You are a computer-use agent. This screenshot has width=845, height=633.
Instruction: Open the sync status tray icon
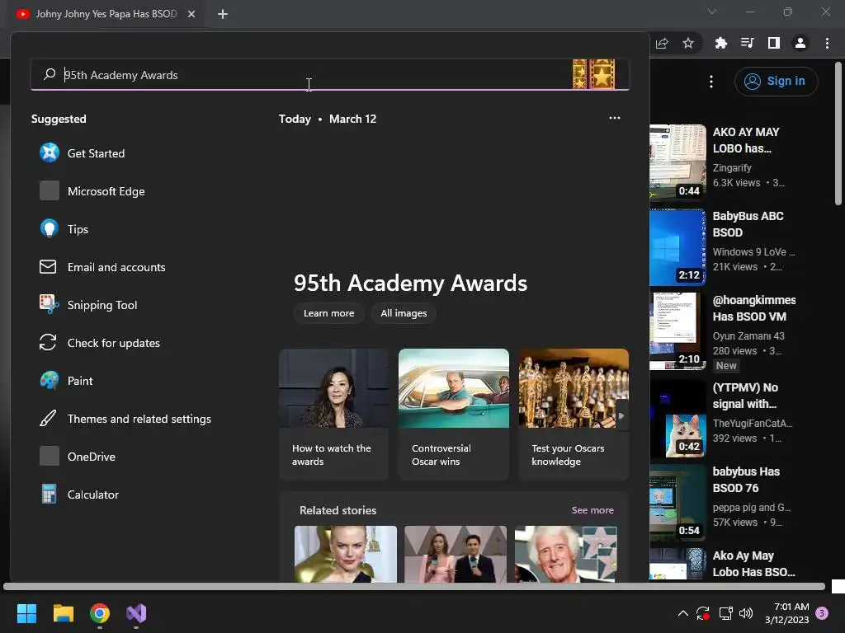point(703,613)
